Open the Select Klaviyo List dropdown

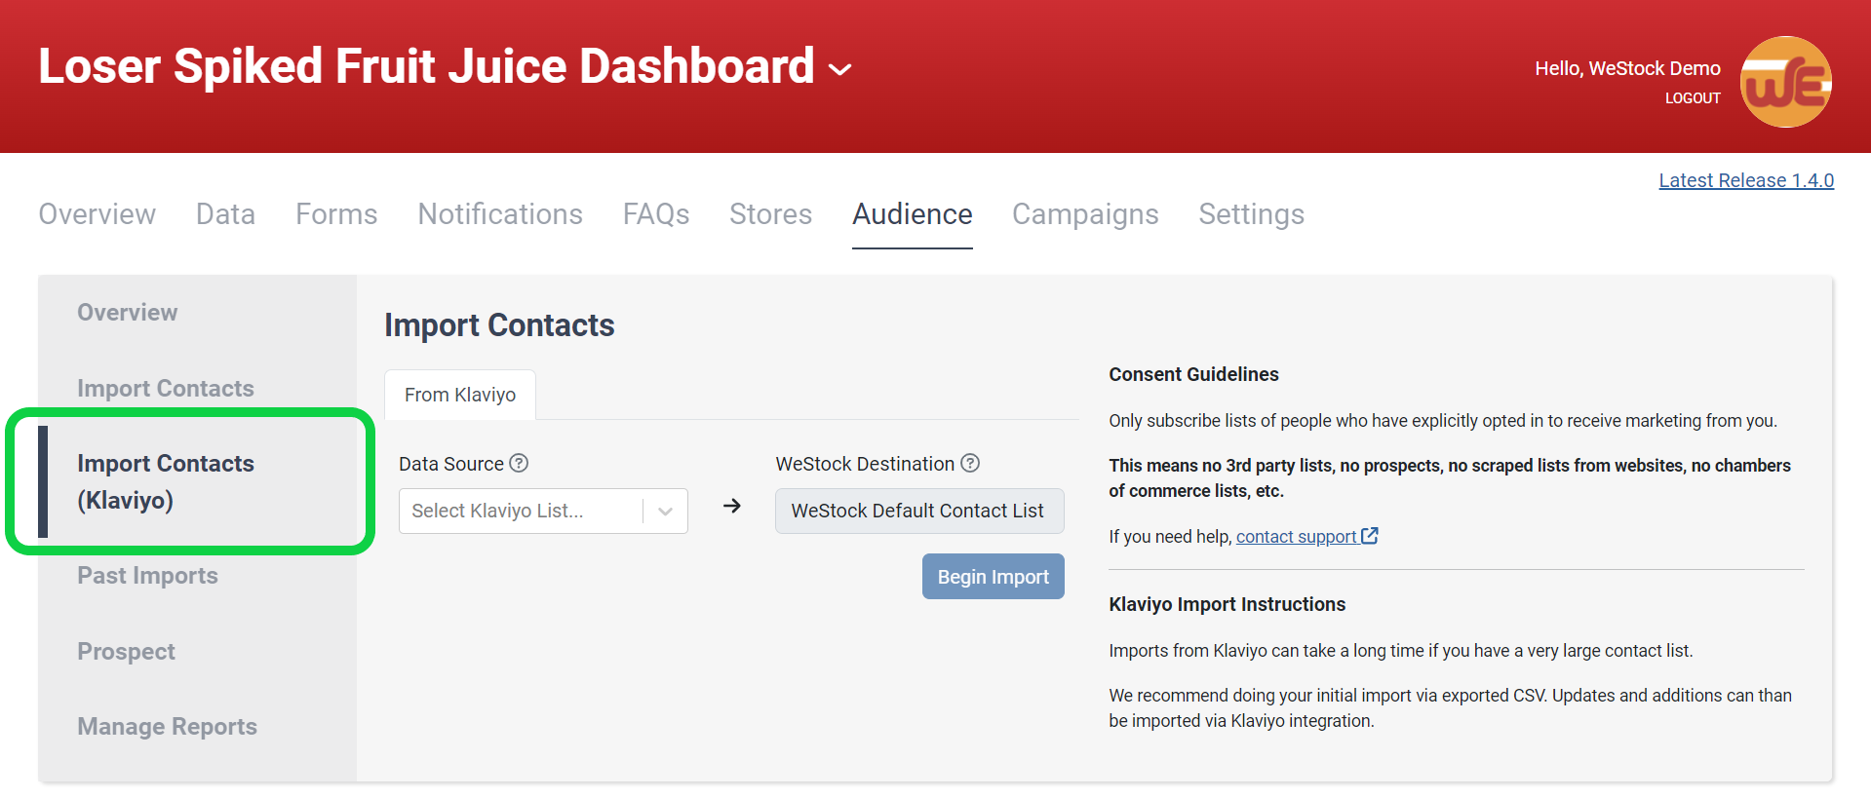pyautogui.click(x=543, y=511)
